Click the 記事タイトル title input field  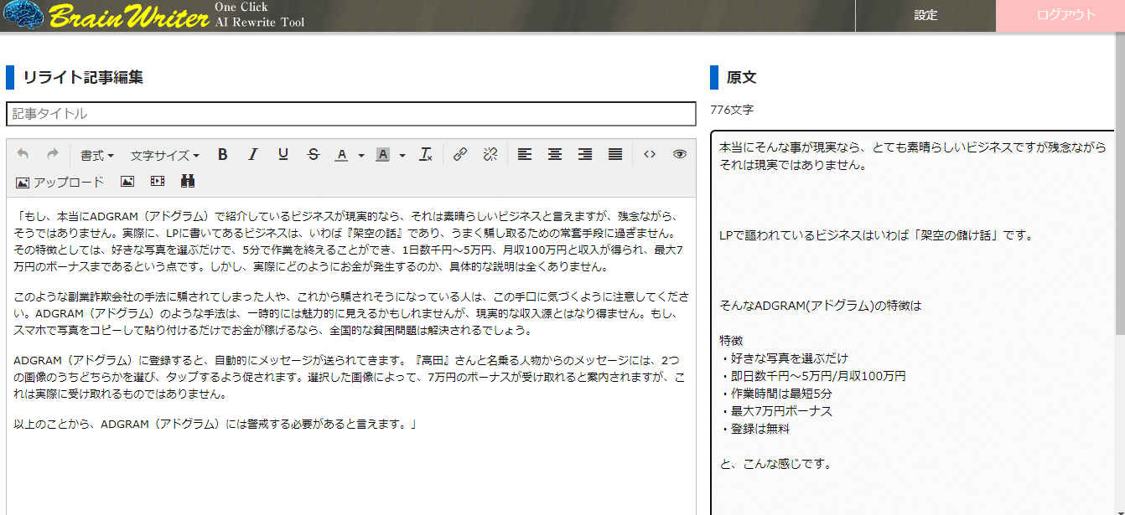(350, 114)
